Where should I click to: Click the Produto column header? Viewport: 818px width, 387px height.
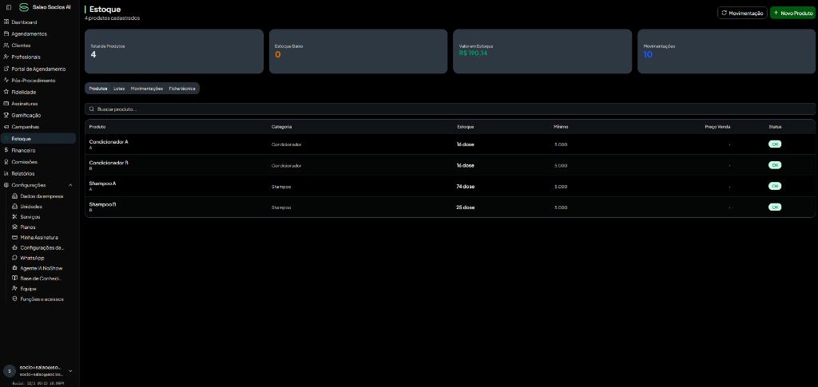click(x=97, y=127)
